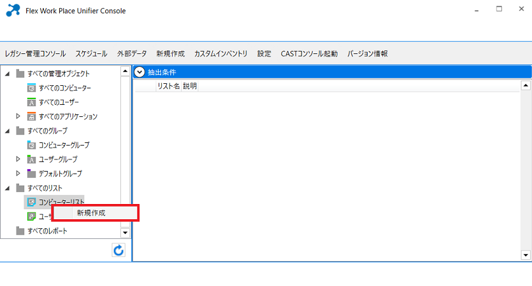The height and width of the screenshot is (286, 532).
Task: Click CASTコンソール起動 in the menu bar
Action: click(309, 53)
